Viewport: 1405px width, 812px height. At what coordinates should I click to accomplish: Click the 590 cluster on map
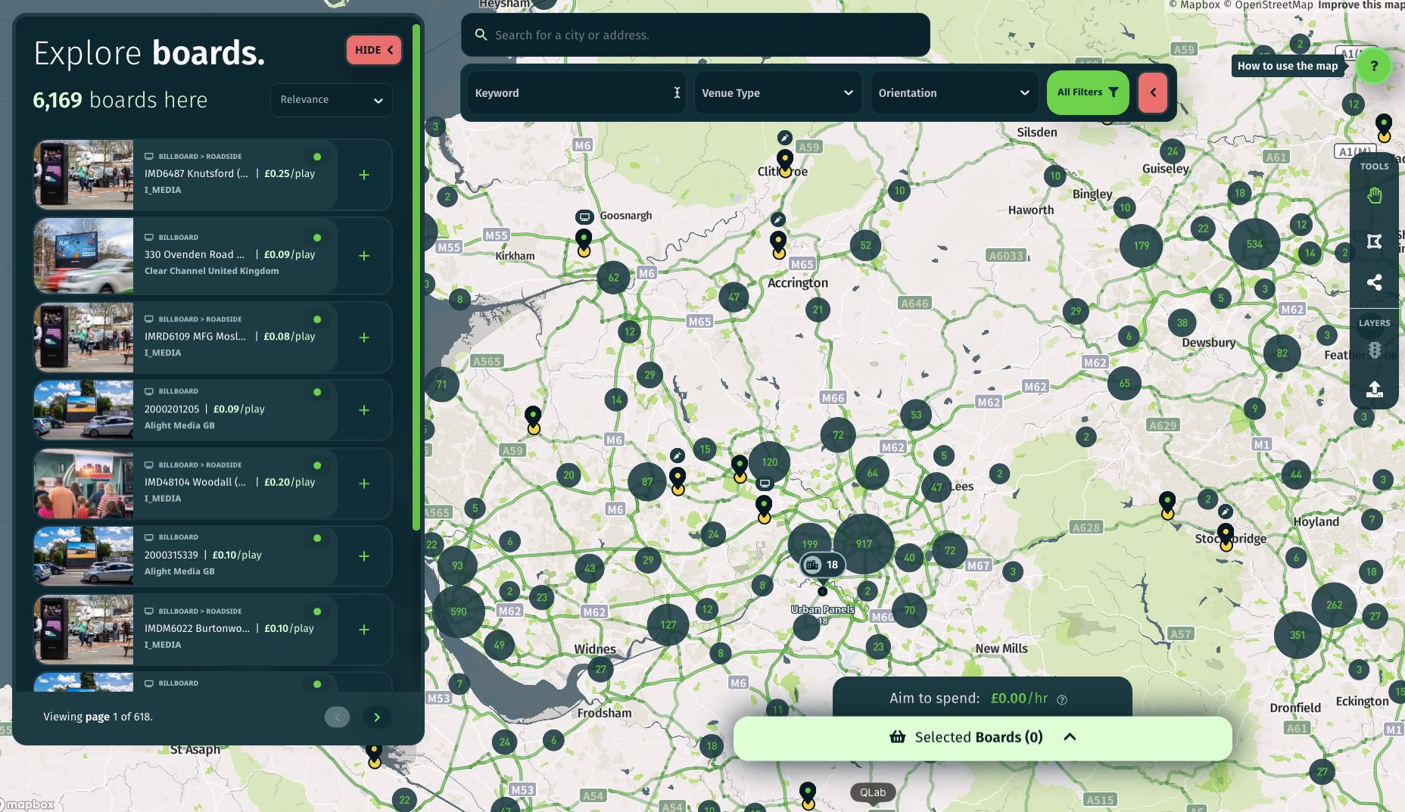pyautogui.click(x=458, y=611)
